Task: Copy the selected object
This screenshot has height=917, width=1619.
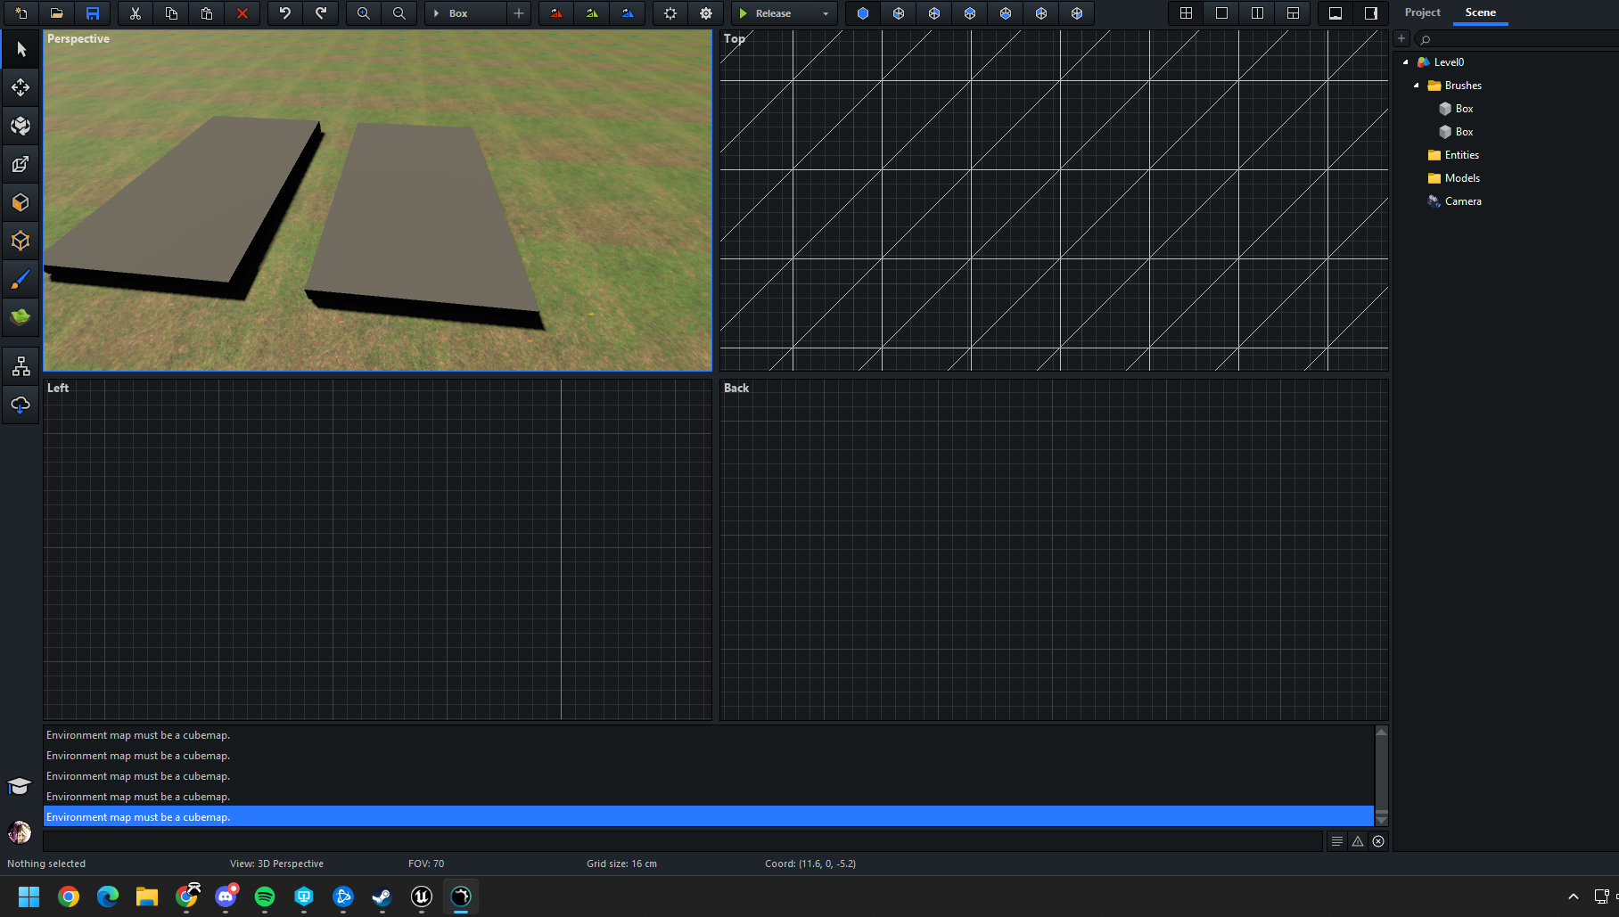Action: (x=171, y=13)
